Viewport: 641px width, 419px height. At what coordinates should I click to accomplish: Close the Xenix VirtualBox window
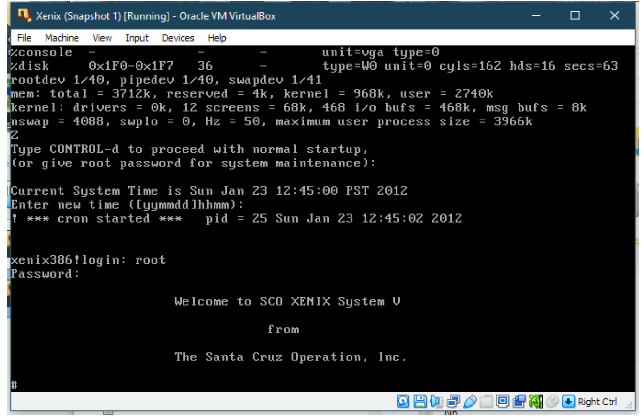point(614,16)
